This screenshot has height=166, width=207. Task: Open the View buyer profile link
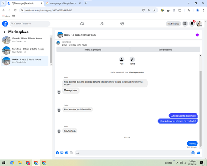(136, 73)
